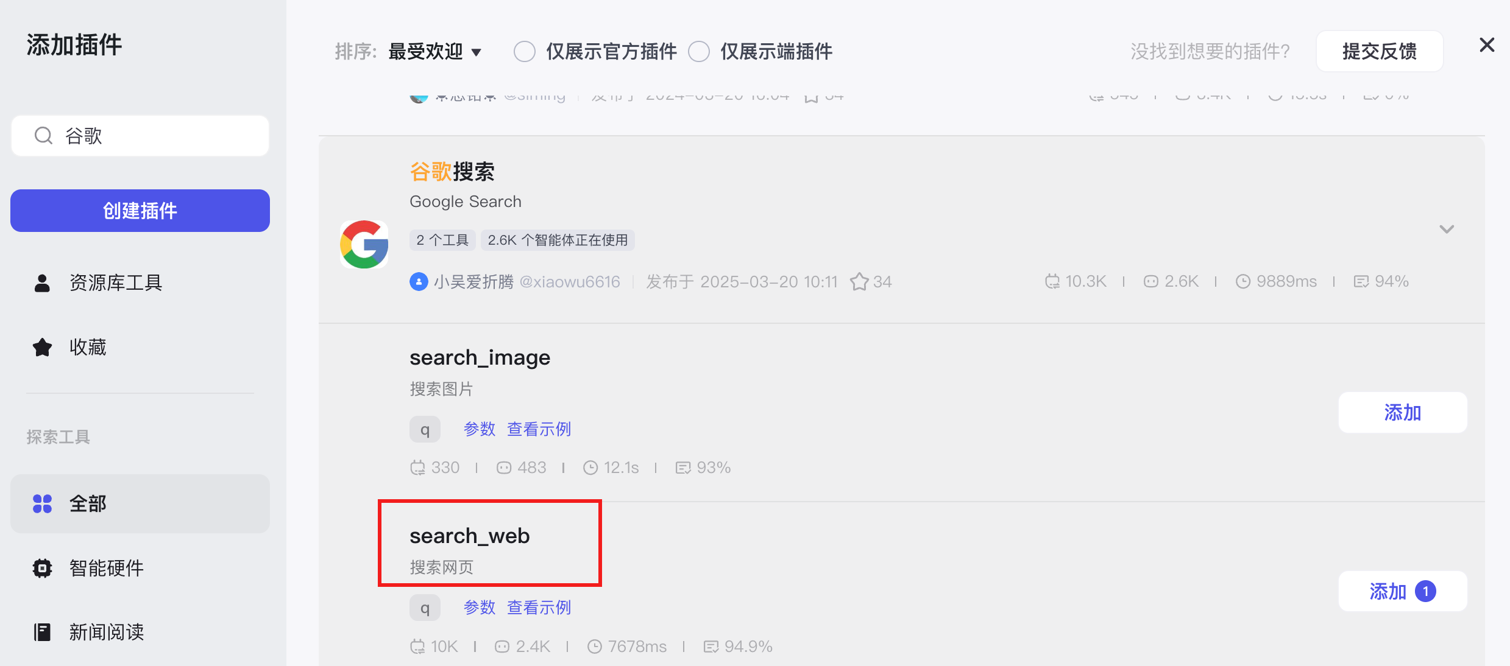This screenshot has width=1510, height=666.
Task: Click the 收藏 star icon
Action: pos(42,348)
